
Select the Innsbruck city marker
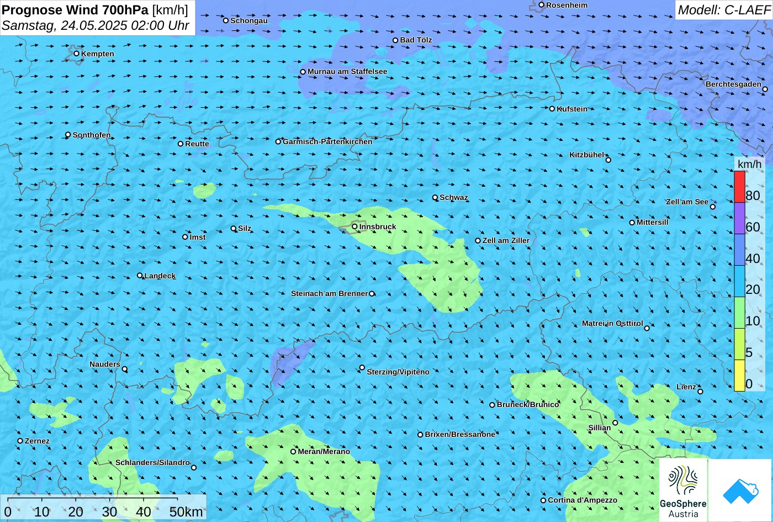click(354, 226)
